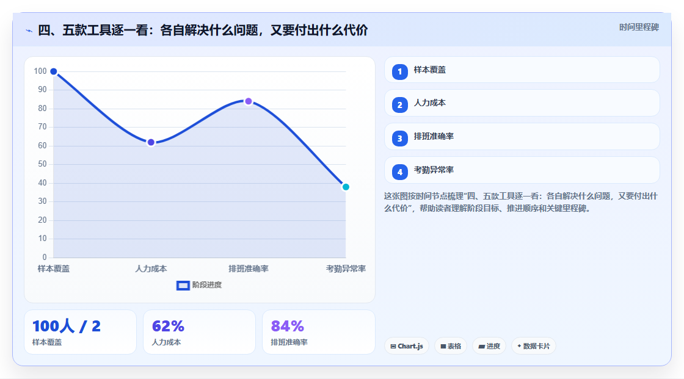This screenshot has width=684, height=379.
Task: Click the y-axis value 100
Action: (x=40, y=71)
